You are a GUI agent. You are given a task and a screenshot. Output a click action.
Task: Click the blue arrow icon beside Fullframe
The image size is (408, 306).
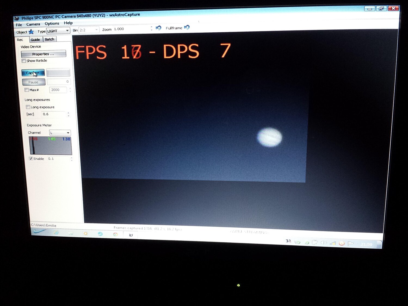pyautogui.click(x=187, y=27)
